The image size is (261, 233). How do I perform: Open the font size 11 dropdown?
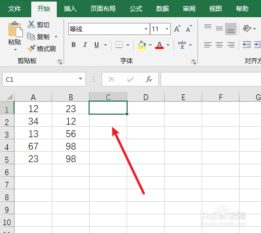point(167,29)
